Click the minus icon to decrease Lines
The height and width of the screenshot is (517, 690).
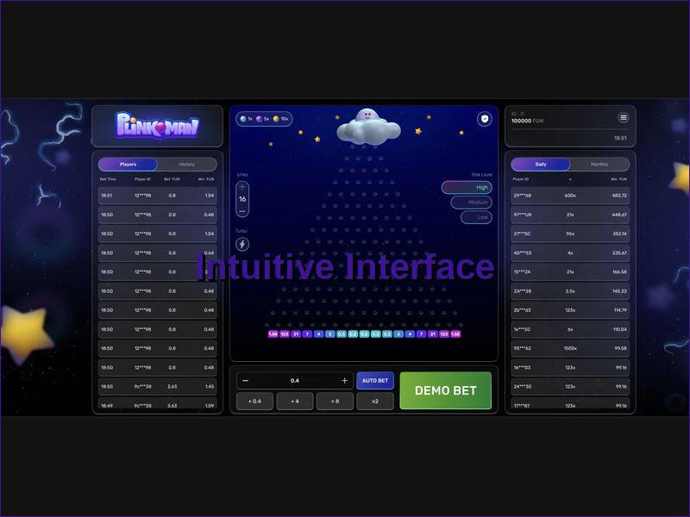click(242, 211)
